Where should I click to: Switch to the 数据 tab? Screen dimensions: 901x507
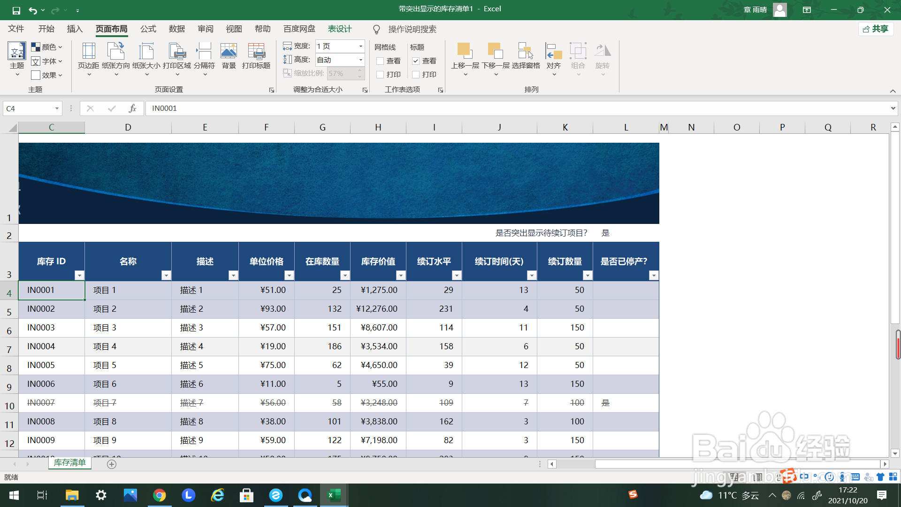click(177, 29)
